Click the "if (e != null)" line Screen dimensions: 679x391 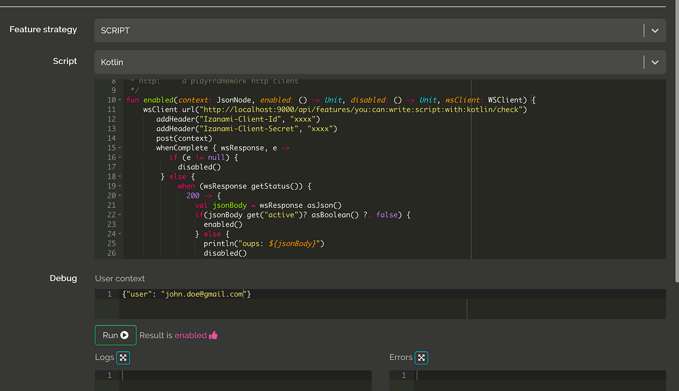[204, 157]
